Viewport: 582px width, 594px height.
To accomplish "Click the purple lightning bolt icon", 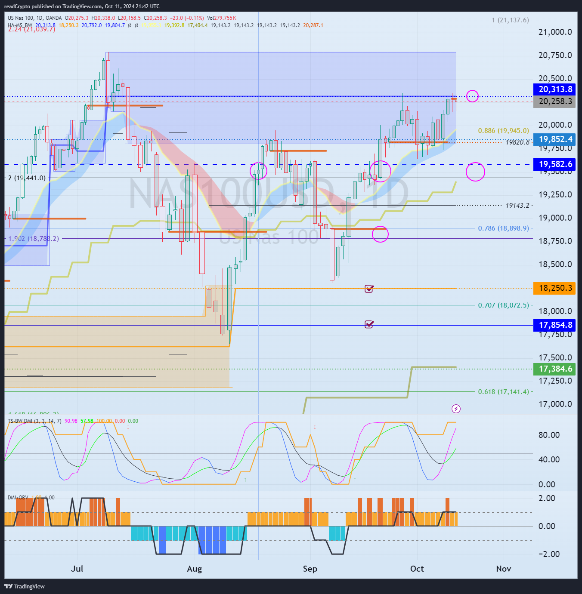I will pyautogui.click(x=456, y=409).
